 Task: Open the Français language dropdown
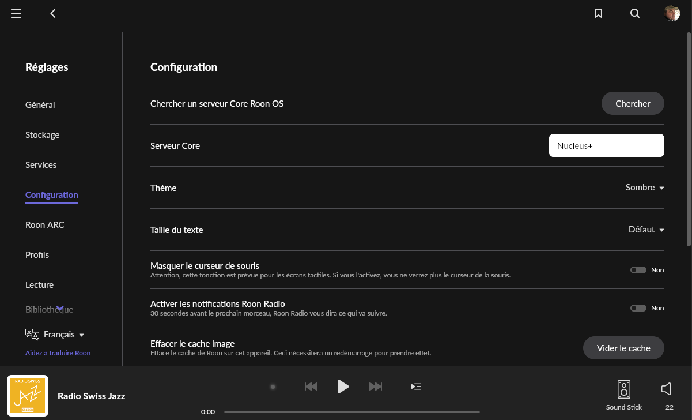[x=64, y=335]
